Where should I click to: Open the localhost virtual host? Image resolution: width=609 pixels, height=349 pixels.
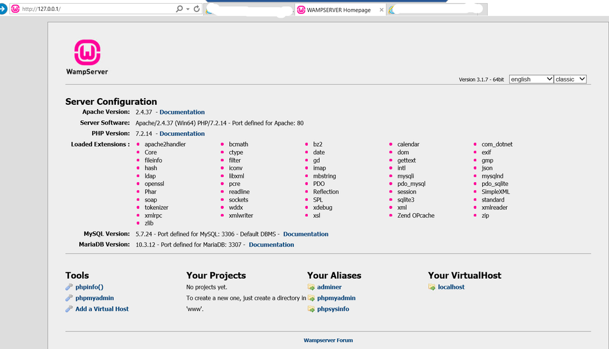(451, 287)
